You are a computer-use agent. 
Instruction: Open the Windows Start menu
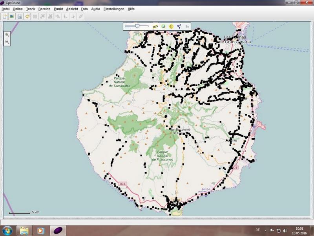coord(7,230)
